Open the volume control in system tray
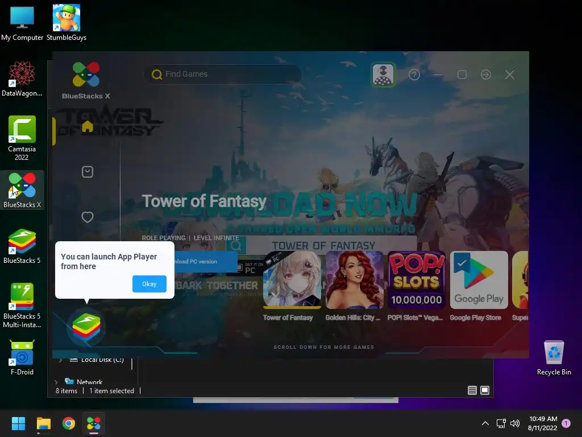 515,423
